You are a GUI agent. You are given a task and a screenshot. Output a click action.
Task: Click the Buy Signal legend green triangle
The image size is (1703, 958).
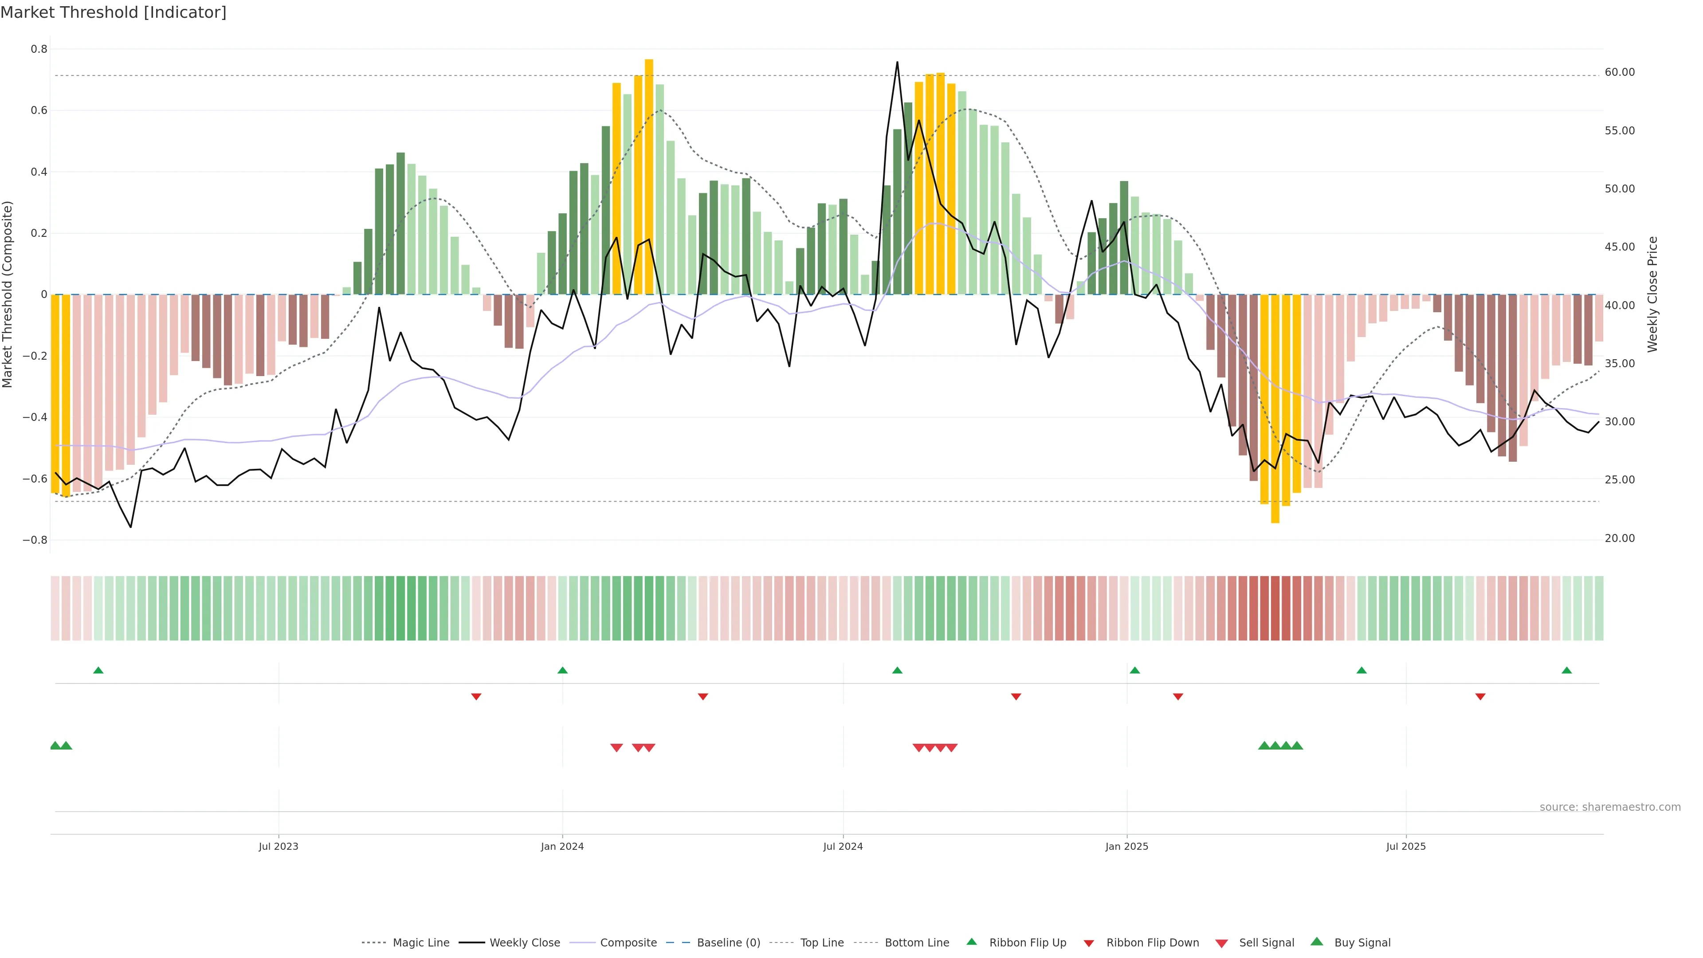tap(1317, 942)
